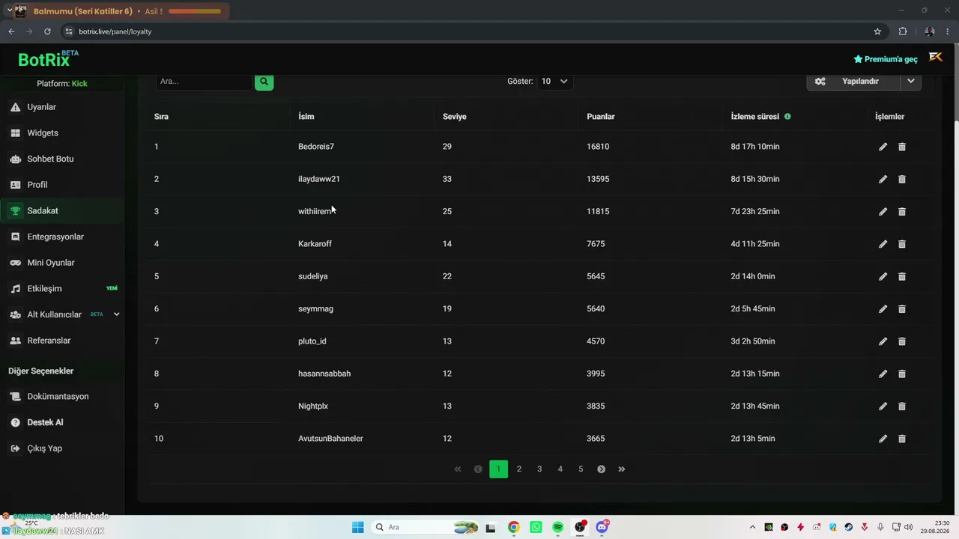Click the next page arrow

coord(601,469)
